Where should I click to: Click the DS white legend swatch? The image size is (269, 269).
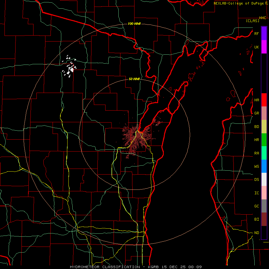(x=264, y=180)
